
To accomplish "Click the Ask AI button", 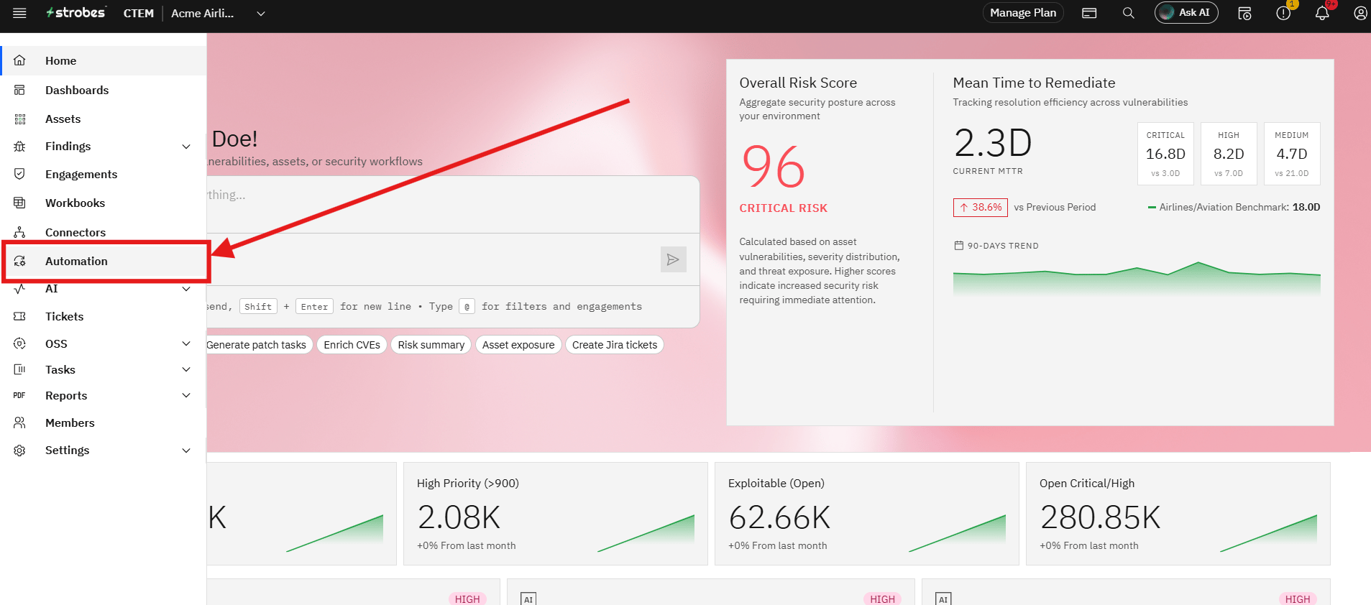I will [x=1186, y=13].
